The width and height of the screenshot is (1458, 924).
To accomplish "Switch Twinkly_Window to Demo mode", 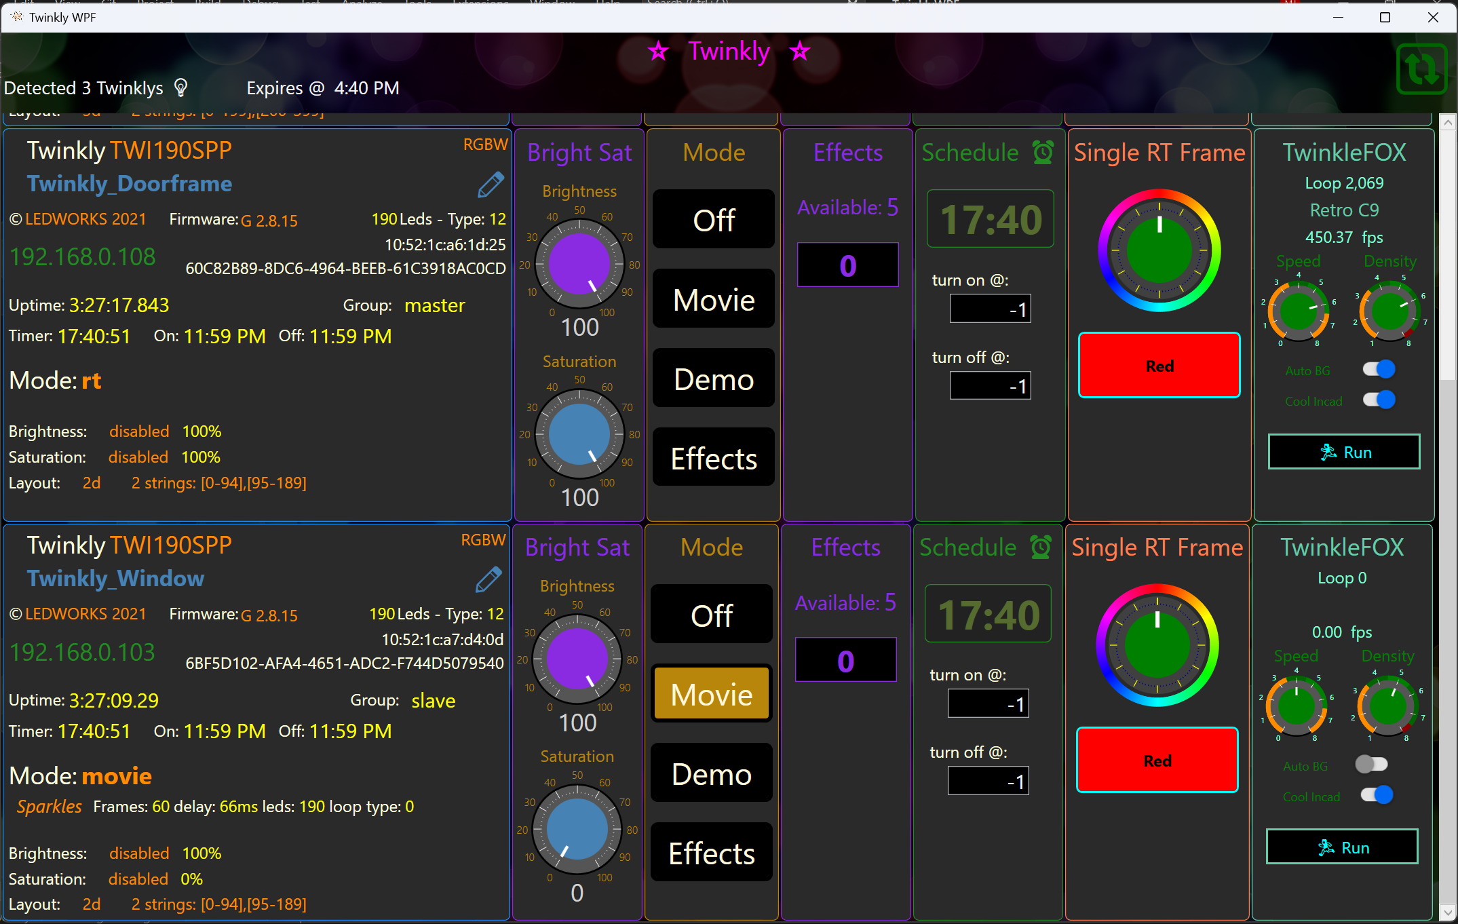I will 711,774.
